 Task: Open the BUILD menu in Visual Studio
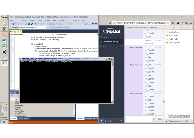tap(40, 20)
